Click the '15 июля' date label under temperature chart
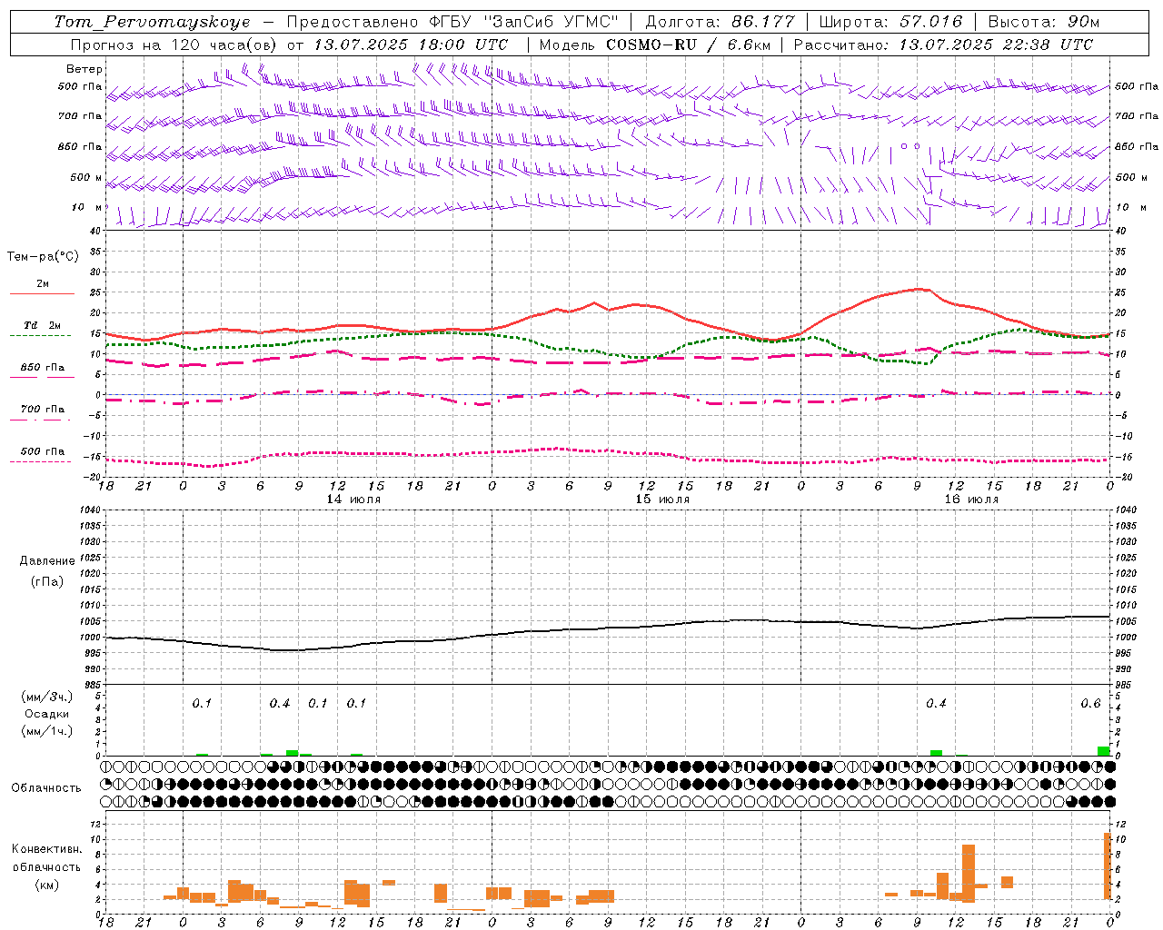Viewport: 1163px width, 930px height. [662, 500]
